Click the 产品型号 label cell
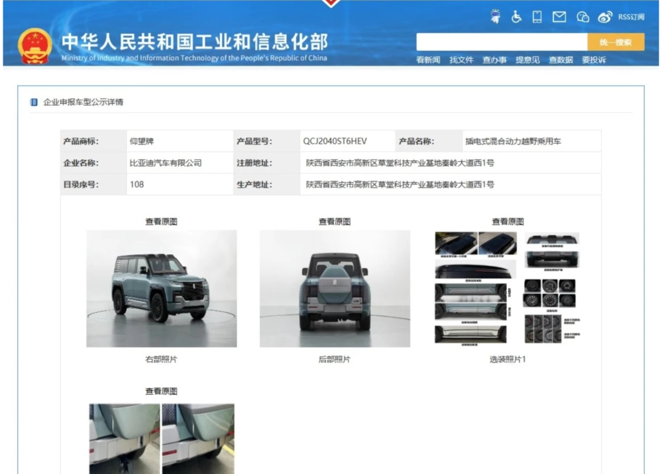Viewport: 662px width, 474px height. 267,141
